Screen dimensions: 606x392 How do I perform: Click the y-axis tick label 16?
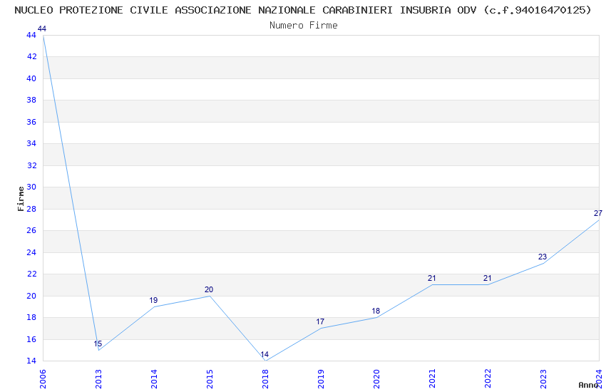[x=31, y=339]
